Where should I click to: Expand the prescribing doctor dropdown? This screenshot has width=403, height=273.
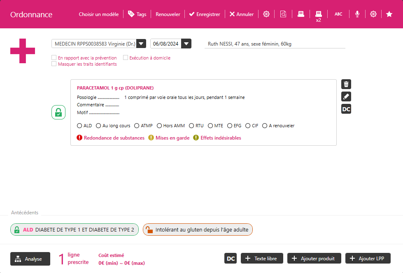[x=141, y=44]
